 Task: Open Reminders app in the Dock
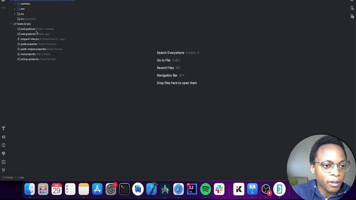click(70, 189)
